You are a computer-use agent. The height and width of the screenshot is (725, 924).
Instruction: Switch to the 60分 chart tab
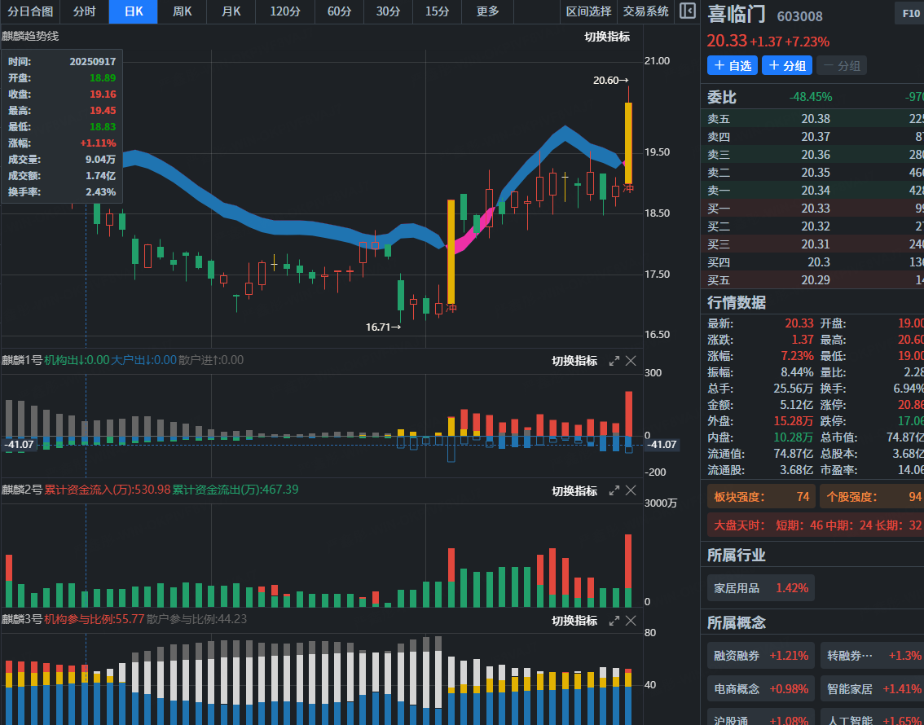coord(340,11)
